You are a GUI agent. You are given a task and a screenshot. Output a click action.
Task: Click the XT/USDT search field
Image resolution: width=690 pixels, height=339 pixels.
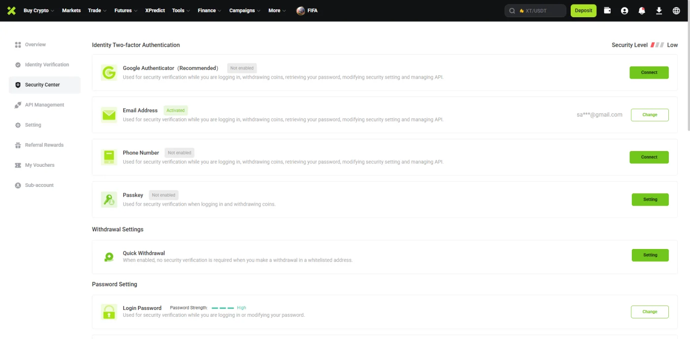[535, 11]
